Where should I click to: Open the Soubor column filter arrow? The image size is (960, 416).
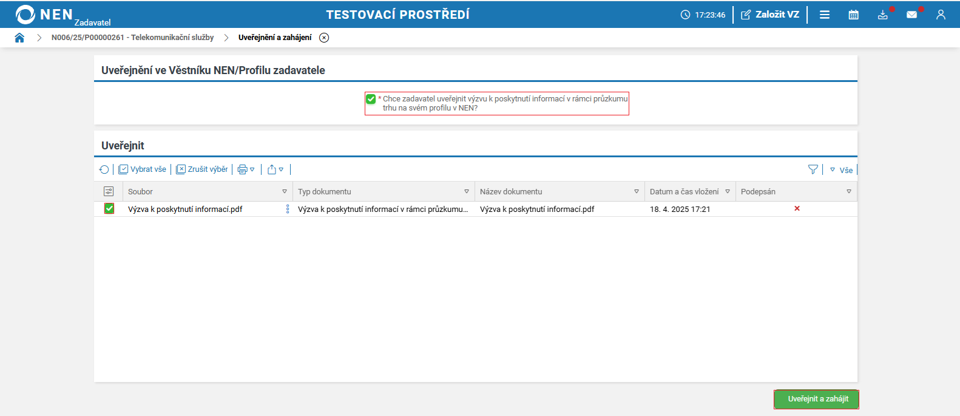pos(285,191)
